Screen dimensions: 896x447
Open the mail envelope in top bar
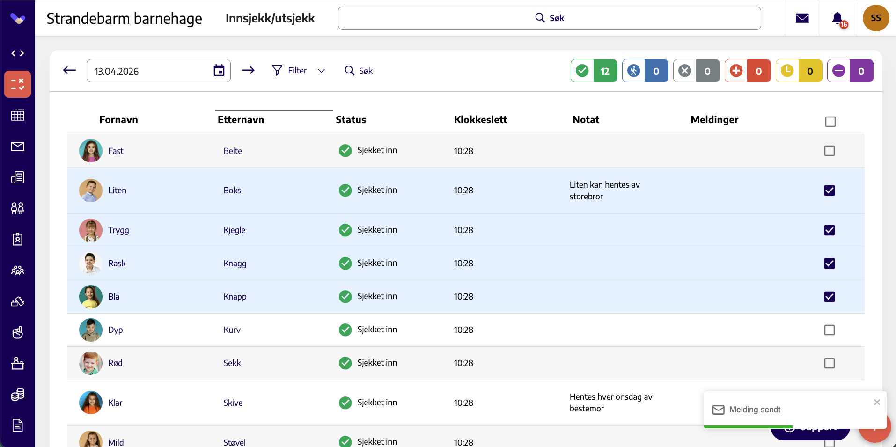pos(802,18)
